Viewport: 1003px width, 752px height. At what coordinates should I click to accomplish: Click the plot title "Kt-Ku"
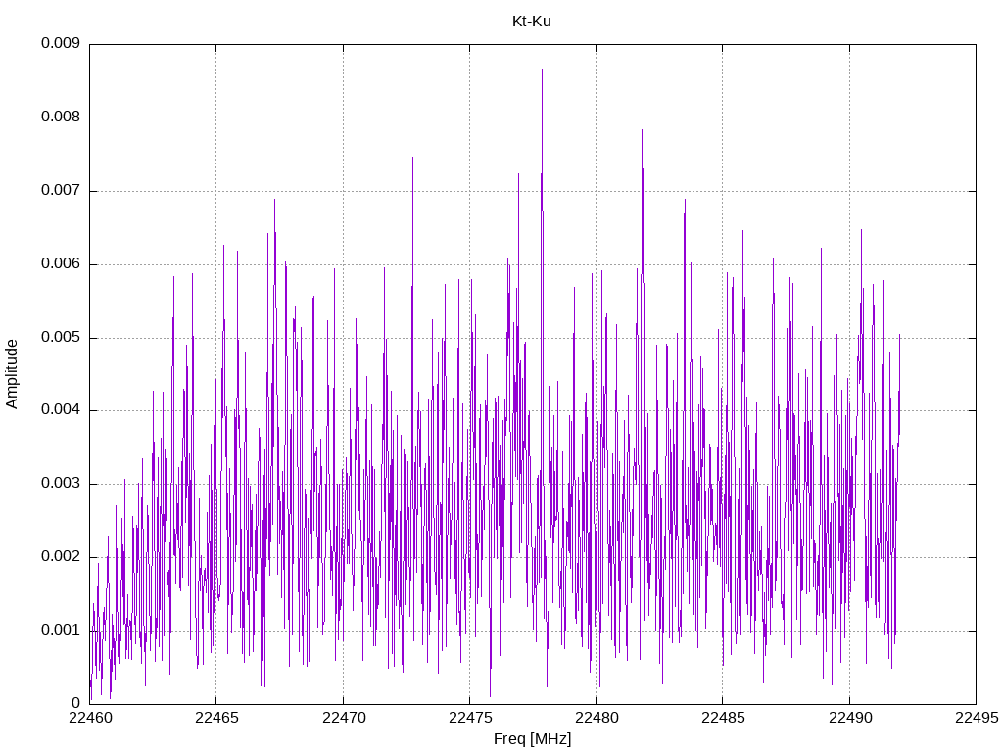click(x=531, y=22)
